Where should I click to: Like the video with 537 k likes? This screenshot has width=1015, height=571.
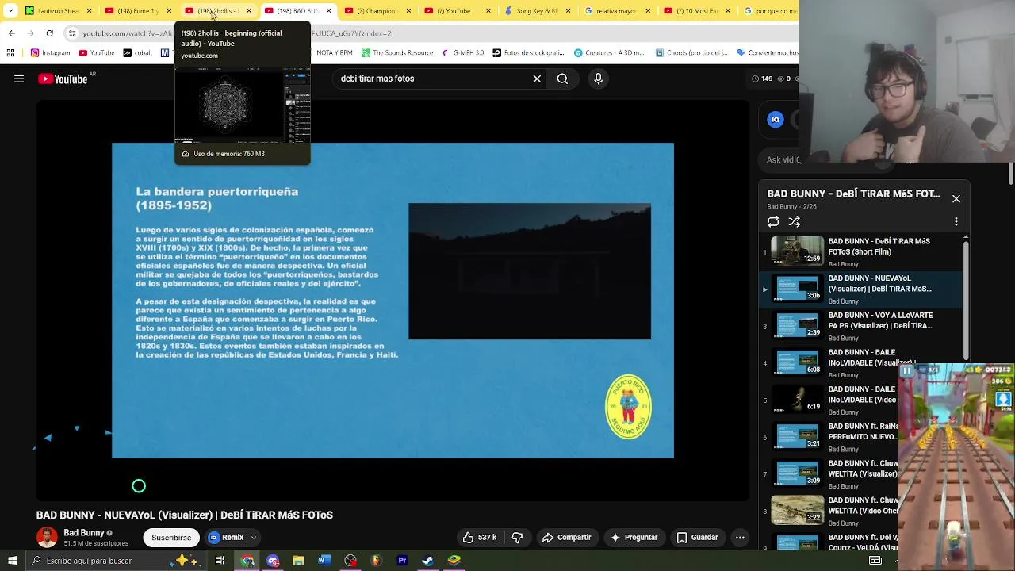coord(480,537)
